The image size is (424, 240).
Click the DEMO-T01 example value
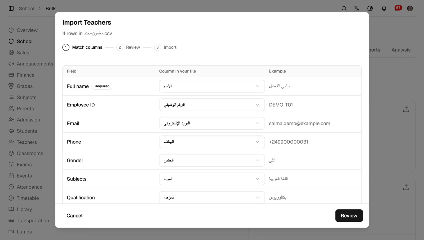click(281, 105)
